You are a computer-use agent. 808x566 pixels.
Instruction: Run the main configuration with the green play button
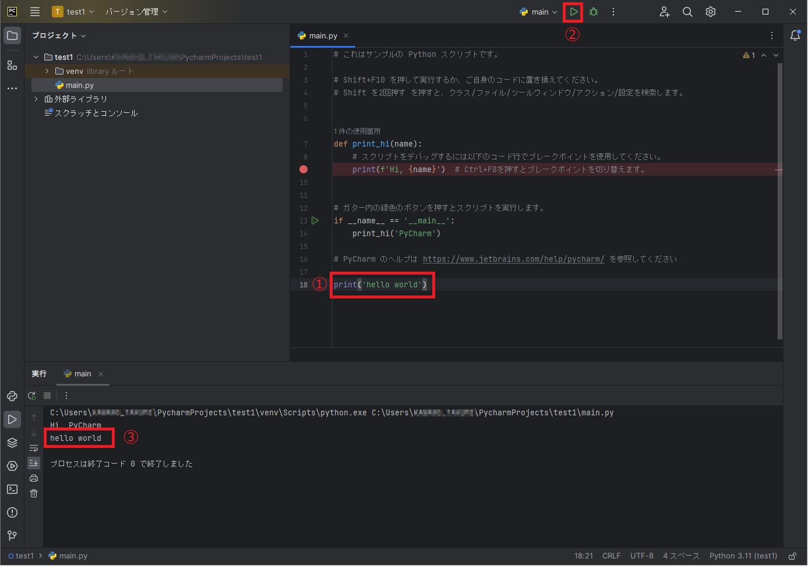point(574,12)
